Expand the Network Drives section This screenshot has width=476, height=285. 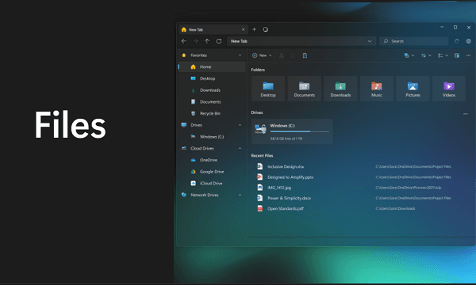240,195
